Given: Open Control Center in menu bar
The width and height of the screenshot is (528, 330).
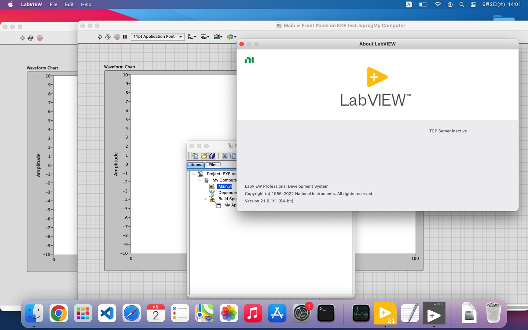Looking at the screenshot, I should (473, 4).
